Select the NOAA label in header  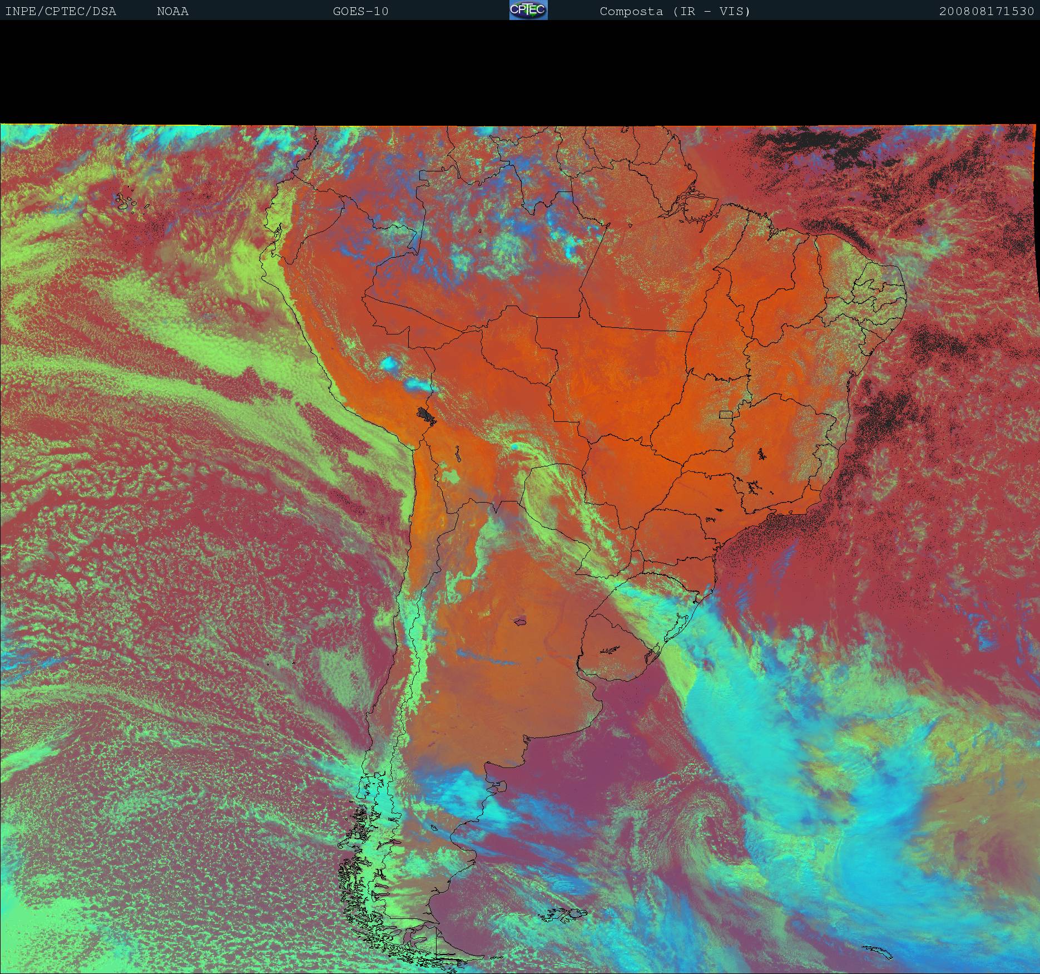(x=172, y=11)
